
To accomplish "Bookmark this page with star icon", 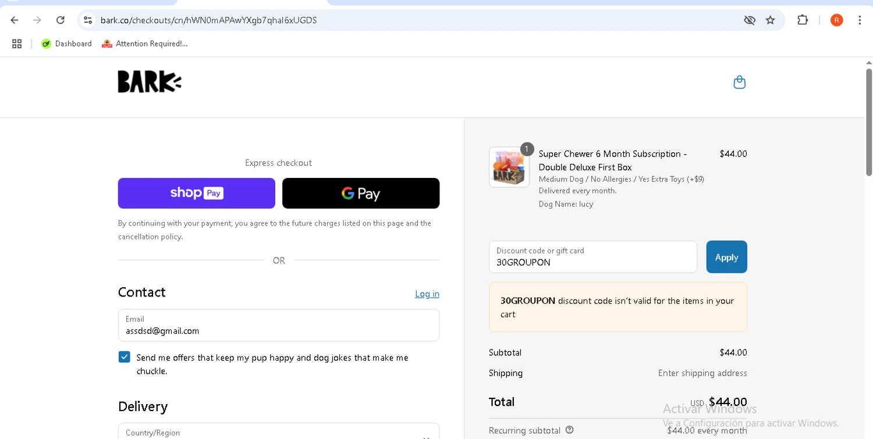I will coord(771,20).
